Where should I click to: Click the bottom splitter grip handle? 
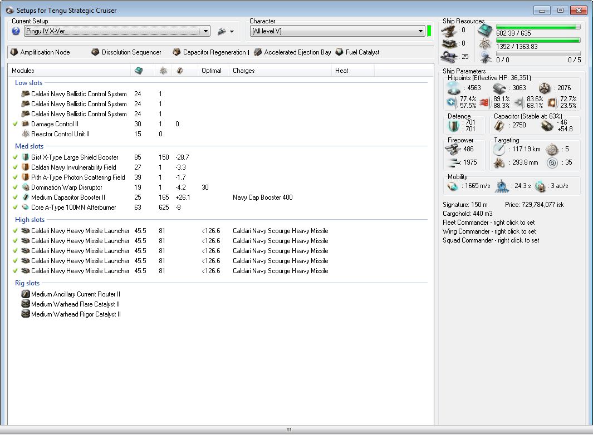[289, 429]
